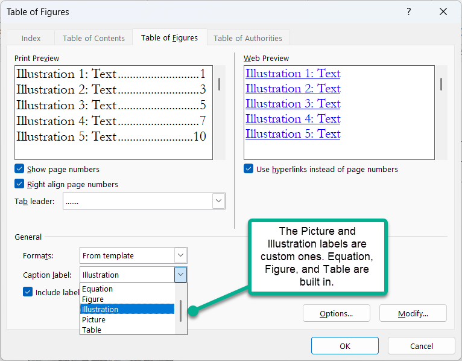Image resolution: width=462 pixels, height=361 pixels.
Task: Toggle Use hyperlinks instead of page numbers
Action: point(248,170)
